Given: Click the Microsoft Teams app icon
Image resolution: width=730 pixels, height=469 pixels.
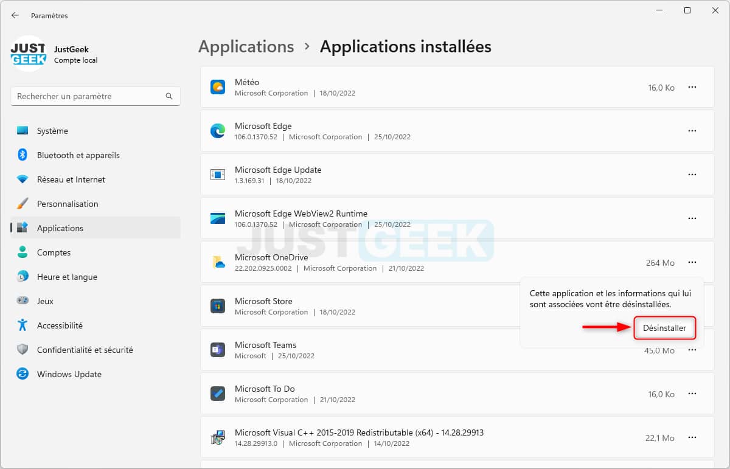Looking at the screenshot, I should [218, 350].
